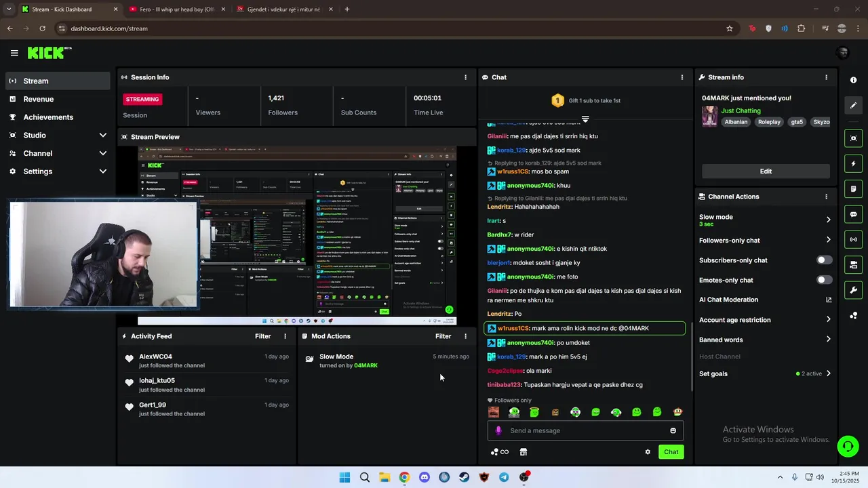Image resolution: width=868 pixels, height=488 pixels.
Task: Open chat settings gear icon
Action: [648, 452]
